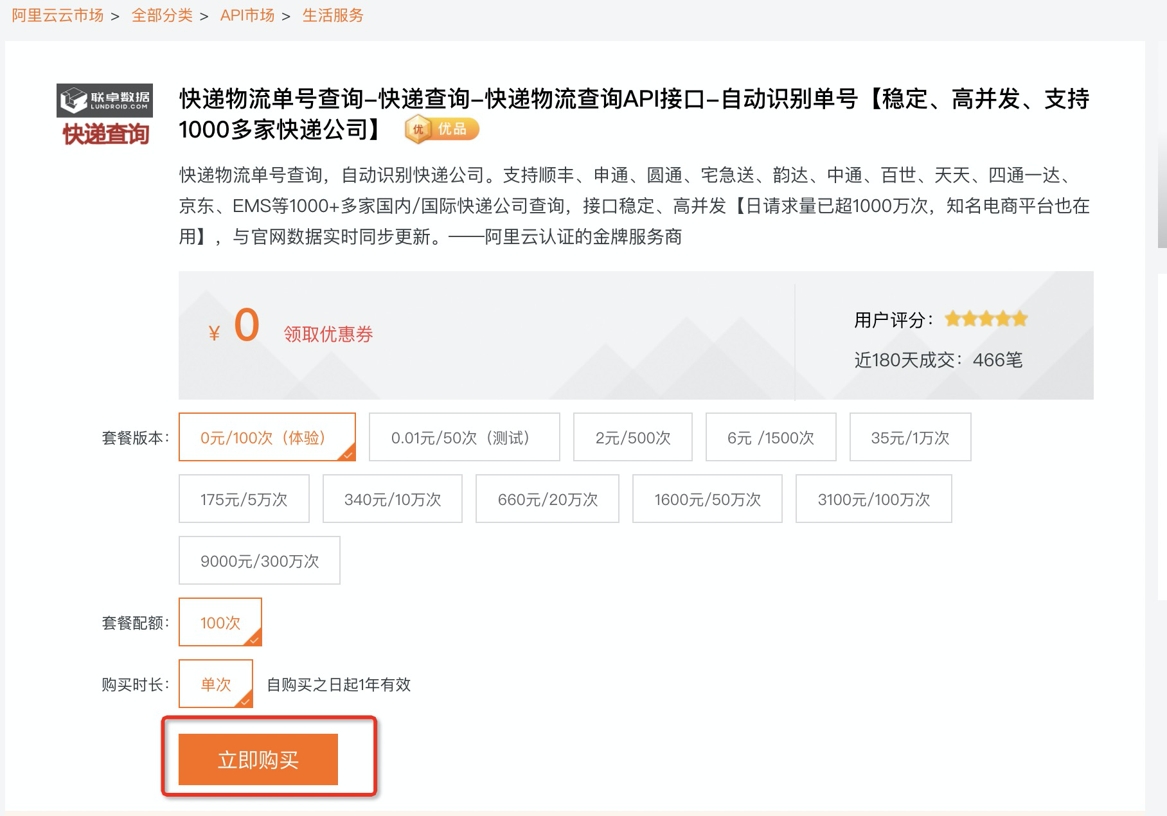
Task: Choose the 3100元/100万次 package
Action: (874, 499)
